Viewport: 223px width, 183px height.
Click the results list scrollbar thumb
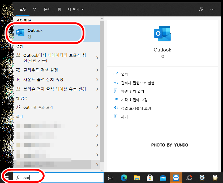click(x=102, y=91)
